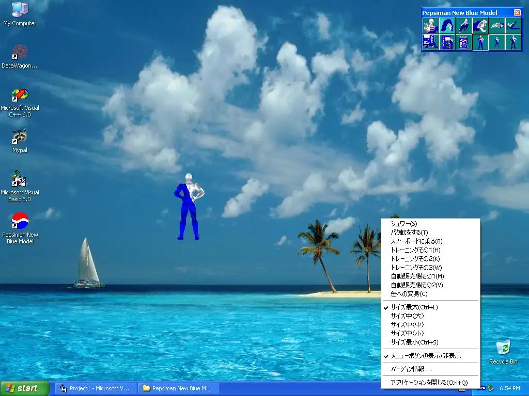Select サイズ中(大) size option

(x=430, y=316)
